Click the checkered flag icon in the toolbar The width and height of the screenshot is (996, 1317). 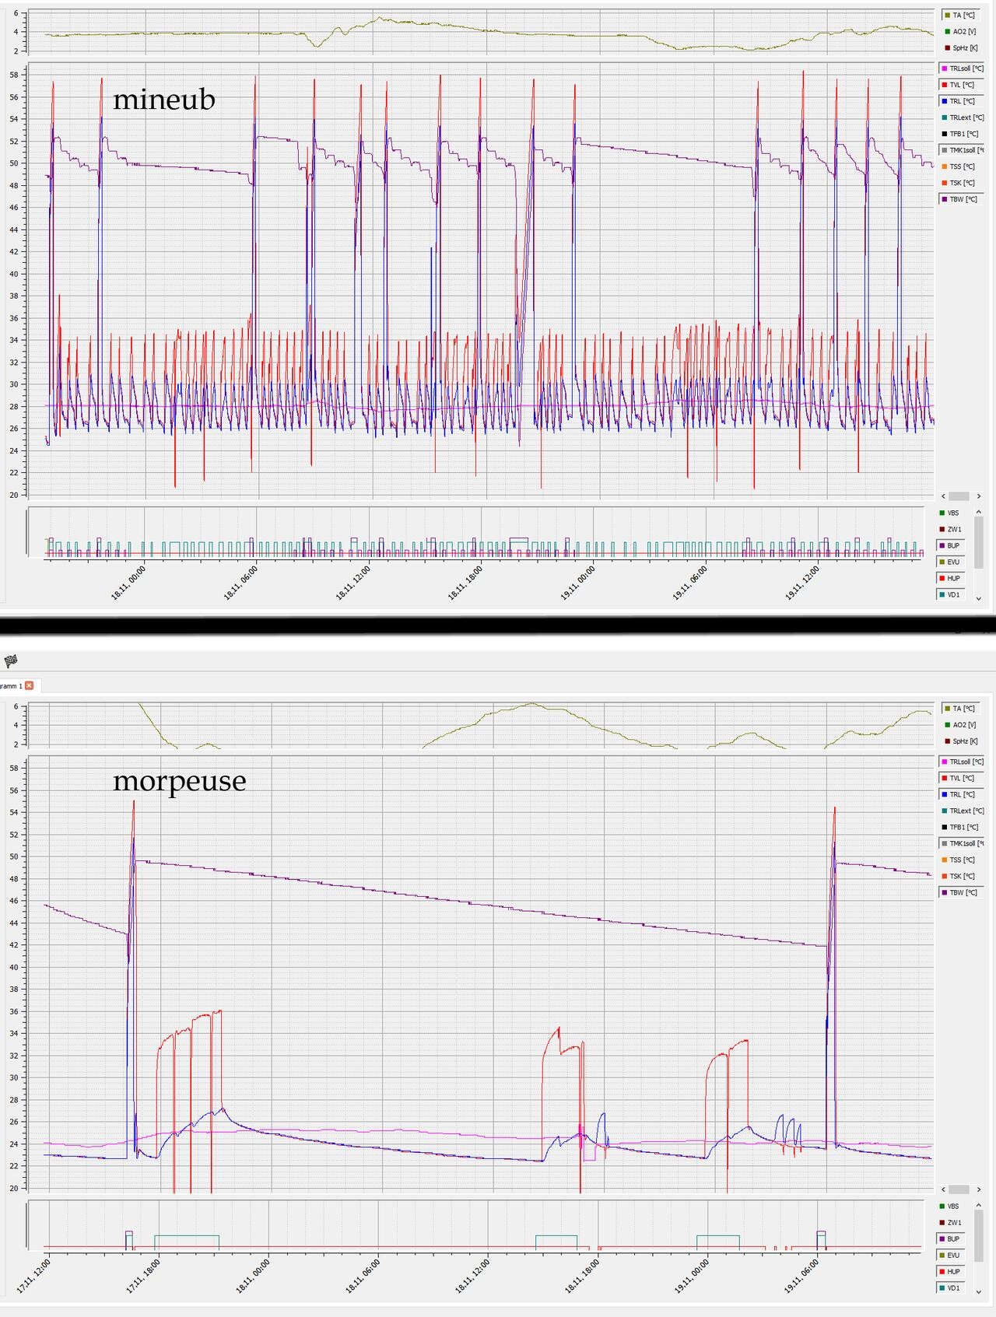11,661
